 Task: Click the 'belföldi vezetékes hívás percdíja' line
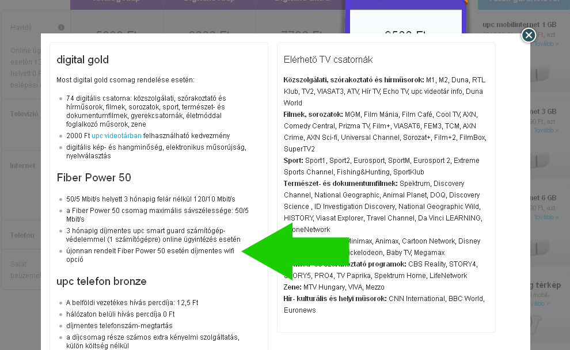click(132, 303)
